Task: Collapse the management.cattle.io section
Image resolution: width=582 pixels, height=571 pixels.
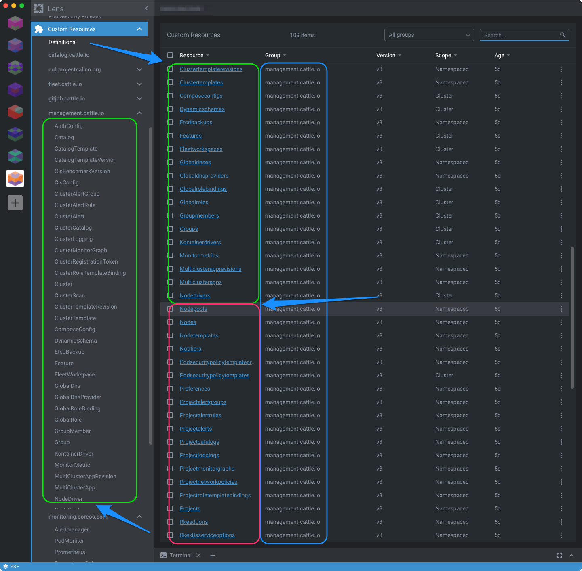Action: coord(139,113)
